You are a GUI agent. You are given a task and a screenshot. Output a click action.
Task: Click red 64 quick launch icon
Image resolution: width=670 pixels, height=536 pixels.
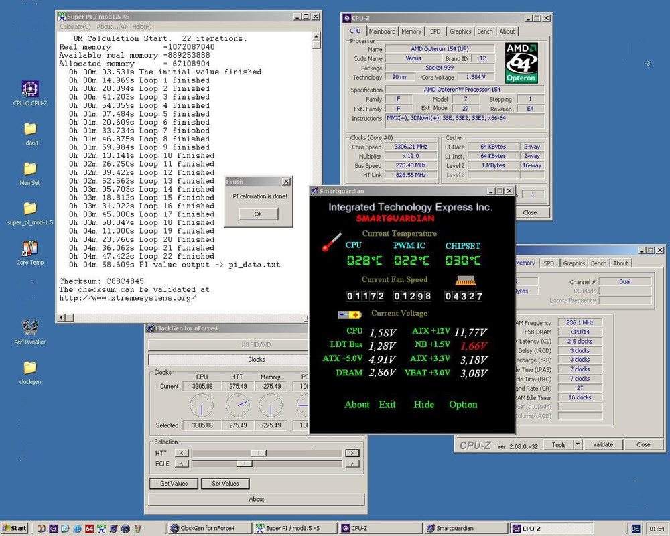coord(89,529)
